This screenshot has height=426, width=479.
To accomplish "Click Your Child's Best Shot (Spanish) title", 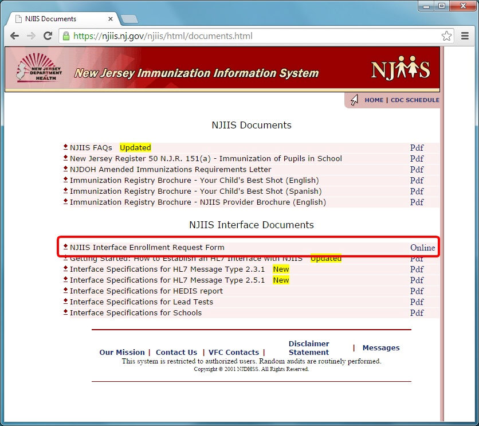I will tap(196, 191).
